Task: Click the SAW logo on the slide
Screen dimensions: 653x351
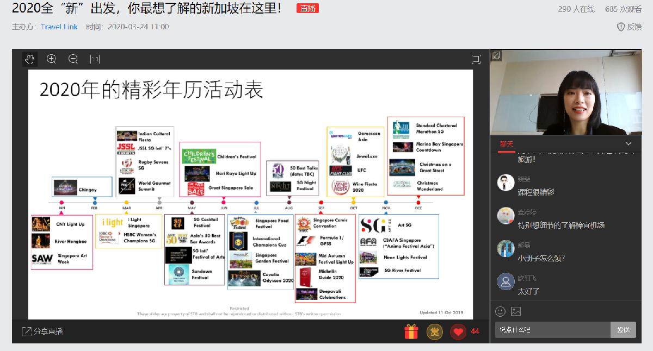Action: coord(42,259)
